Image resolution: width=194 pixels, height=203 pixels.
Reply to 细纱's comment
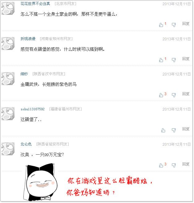(186, 94)
